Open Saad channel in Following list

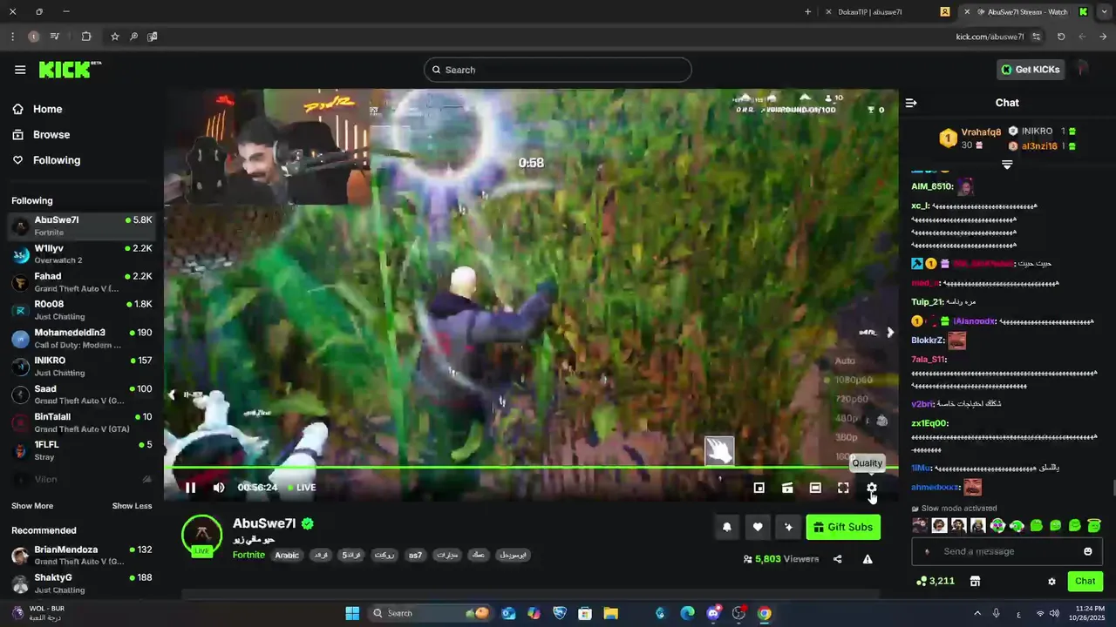82,394
